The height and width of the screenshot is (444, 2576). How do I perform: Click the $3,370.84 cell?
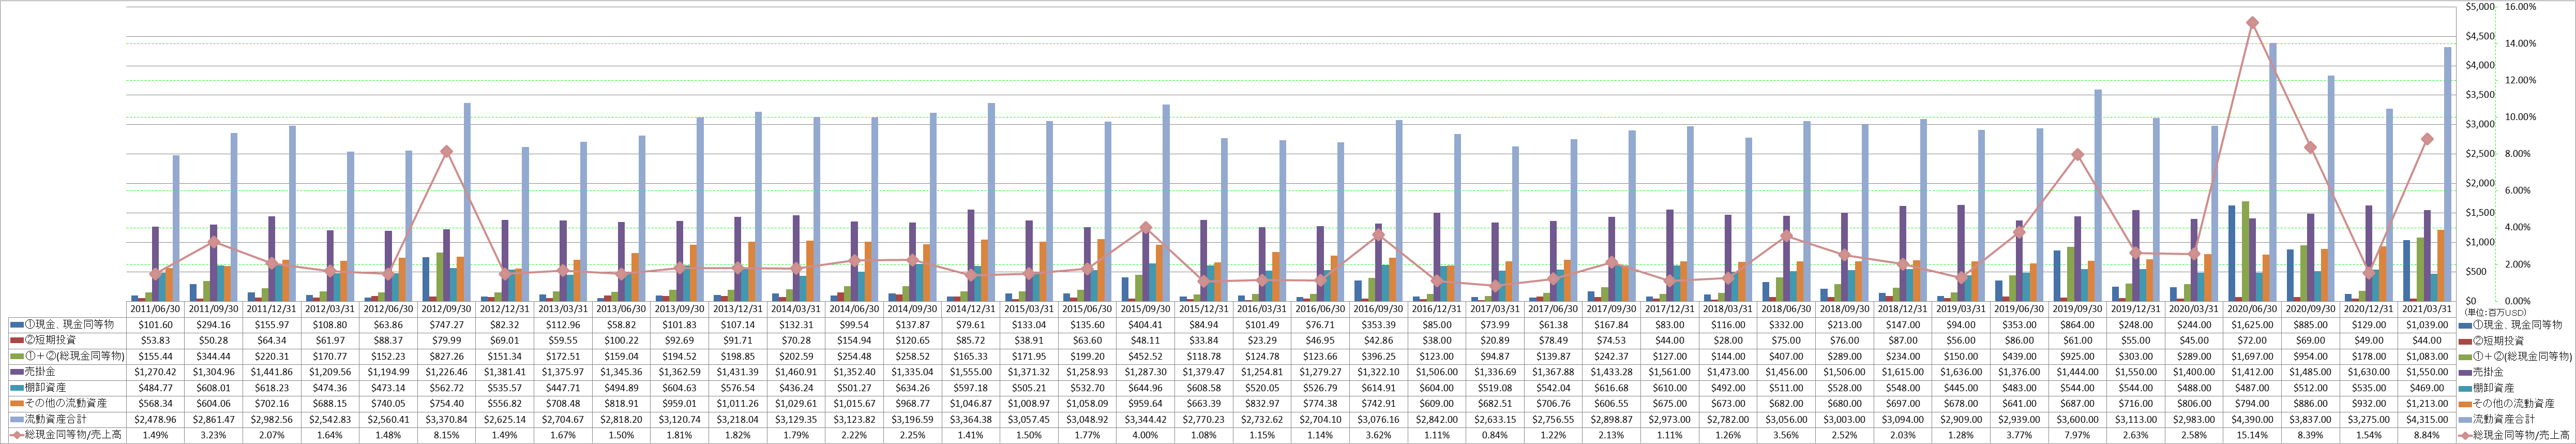click(447, 419)
